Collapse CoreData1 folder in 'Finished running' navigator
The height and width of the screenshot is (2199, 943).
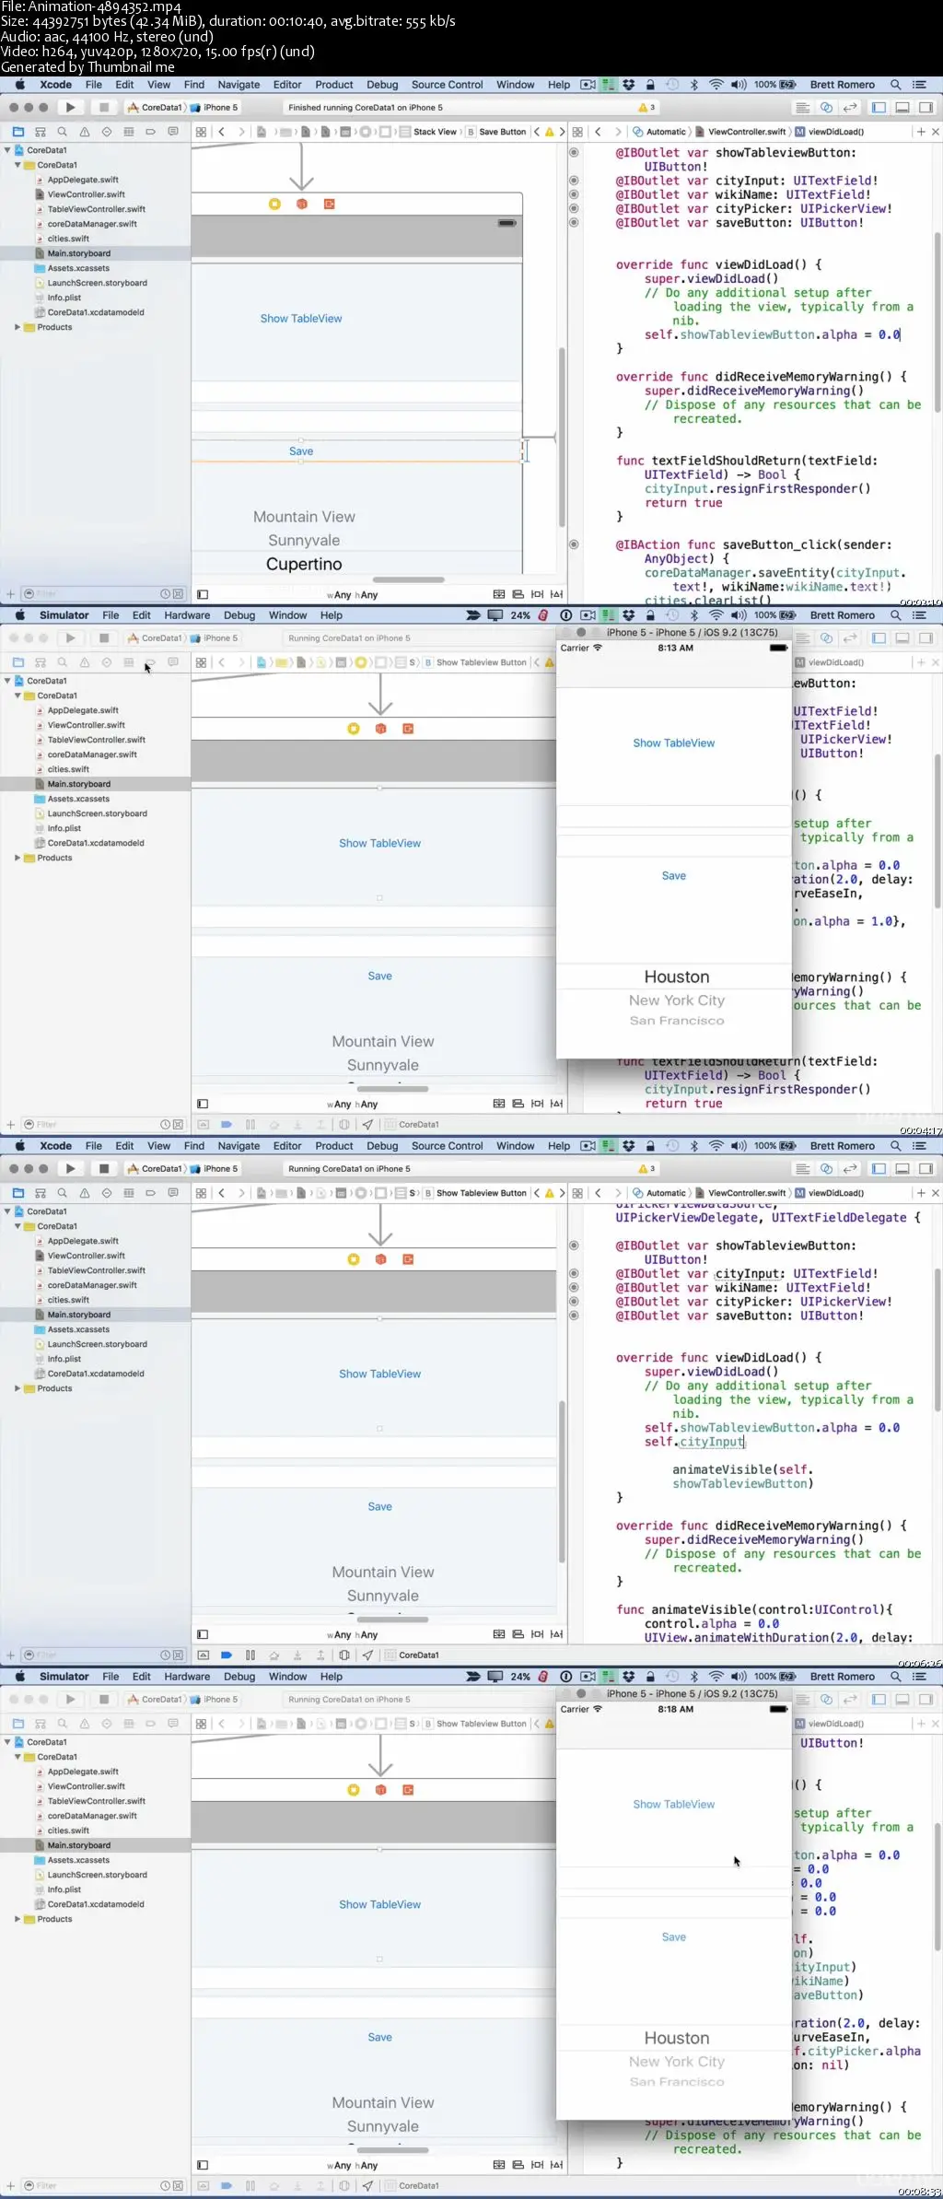pos(17,165)
